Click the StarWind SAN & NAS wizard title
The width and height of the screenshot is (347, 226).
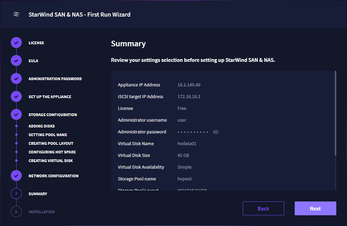click(79, 15)
